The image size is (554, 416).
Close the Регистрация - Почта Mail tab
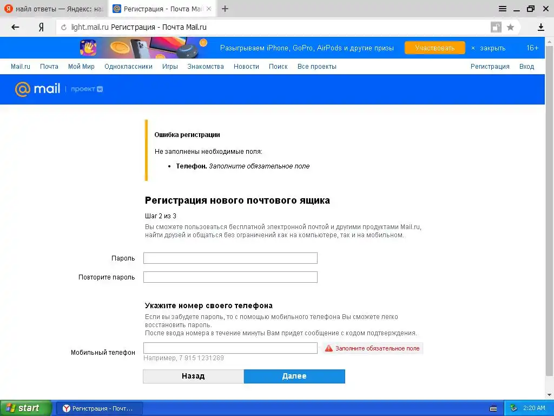[x=209, y=9]
